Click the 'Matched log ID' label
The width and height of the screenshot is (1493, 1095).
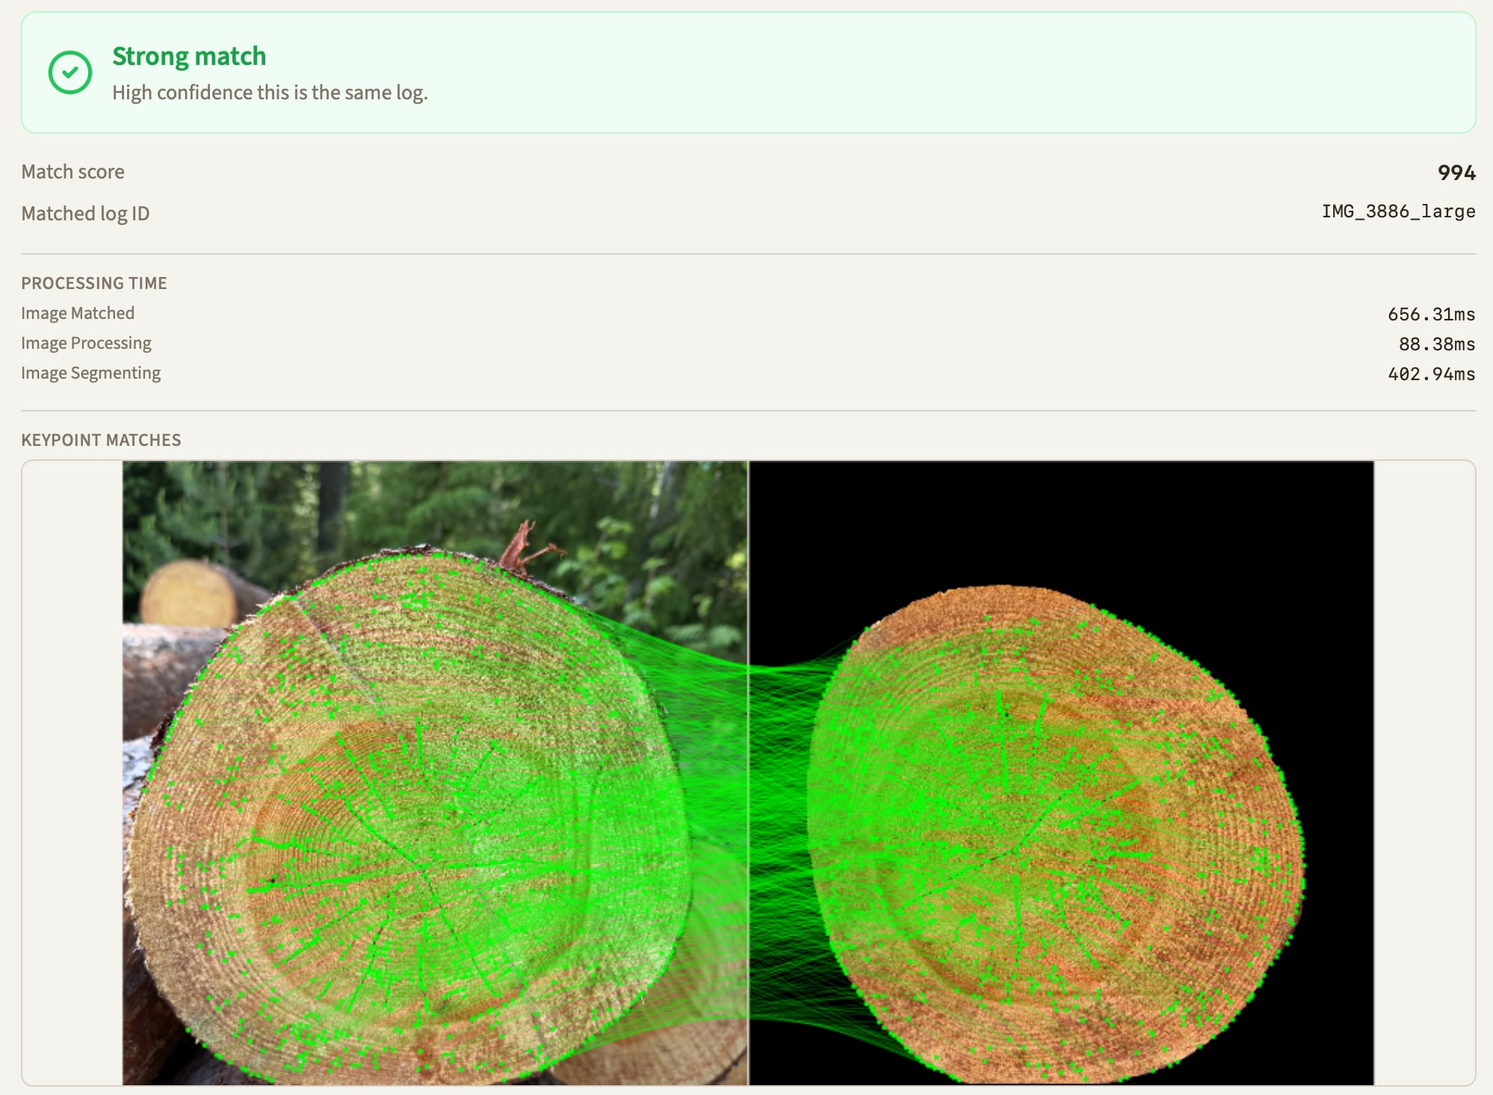(x=85, y=214)
